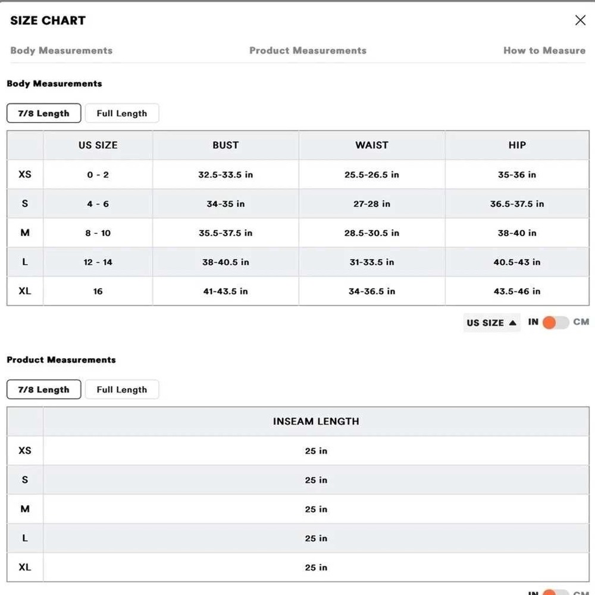Select 7/8 Length under Product Measurements
This screenshot has height=595, width=595.
point(44,390)
